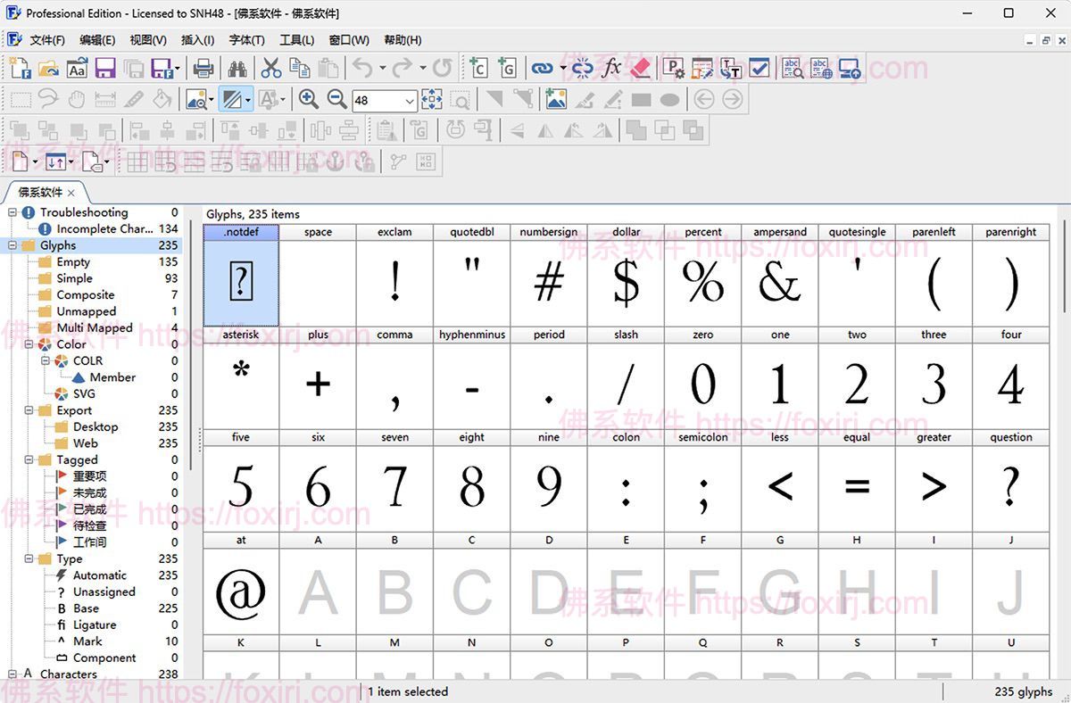Image resolution: width=1071 pixels, height=703 pixels.
Task: Click the scissors Cut icon
Action: tap(271, 69)
